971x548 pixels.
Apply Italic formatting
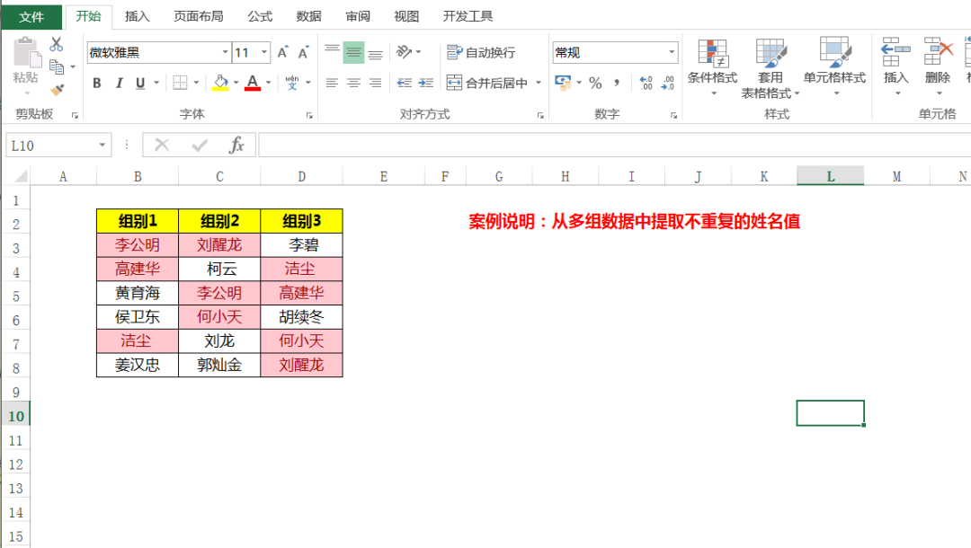point(120,83)
